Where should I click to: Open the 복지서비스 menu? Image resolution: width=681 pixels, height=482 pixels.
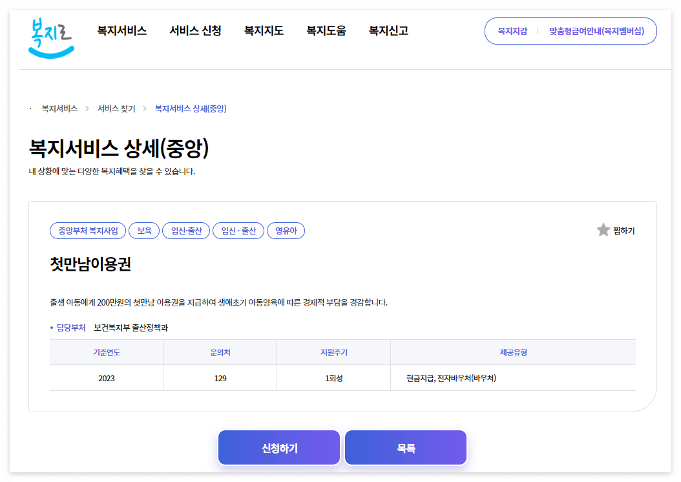(x=120, y=30)
